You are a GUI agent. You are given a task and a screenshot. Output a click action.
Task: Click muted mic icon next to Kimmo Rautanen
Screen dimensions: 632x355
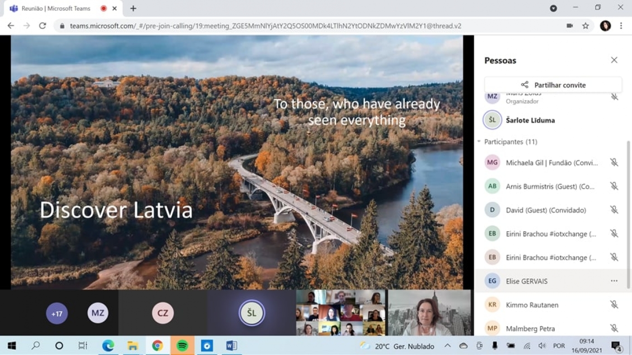[614, 305]
